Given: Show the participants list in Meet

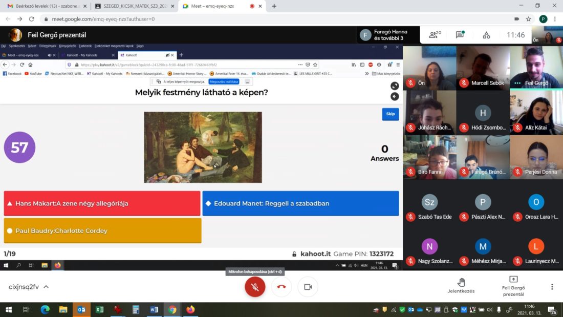Looking at the screenshot, I should click(435, 35).
